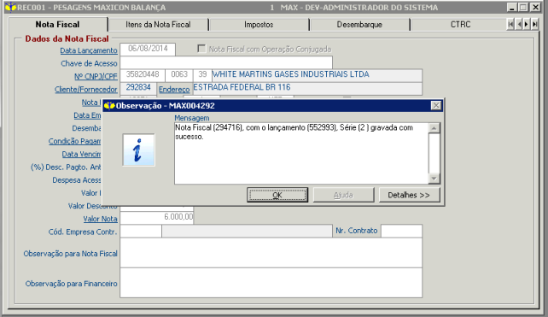Confirm the message with the OK button
The image size is (548, 317).
(x=277, y=195)
